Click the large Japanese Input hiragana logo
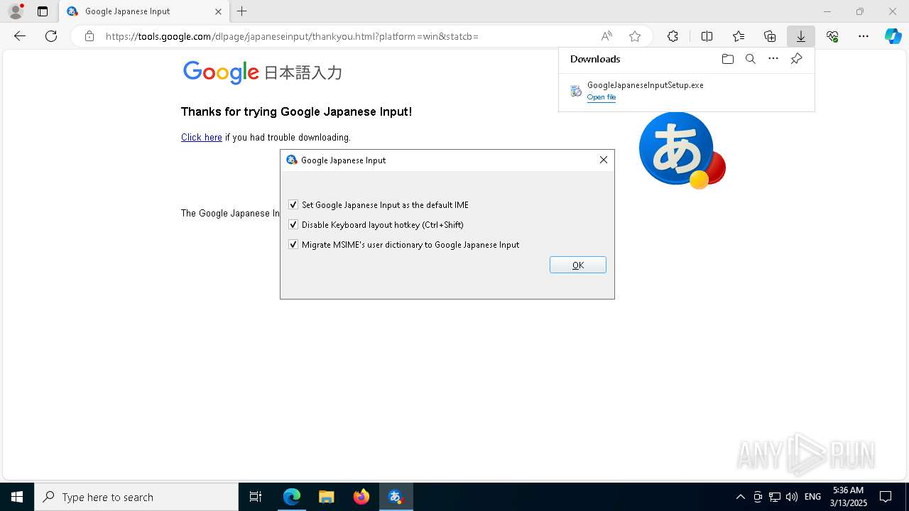This screenshot has height=511, width=909. click(682, 150)
